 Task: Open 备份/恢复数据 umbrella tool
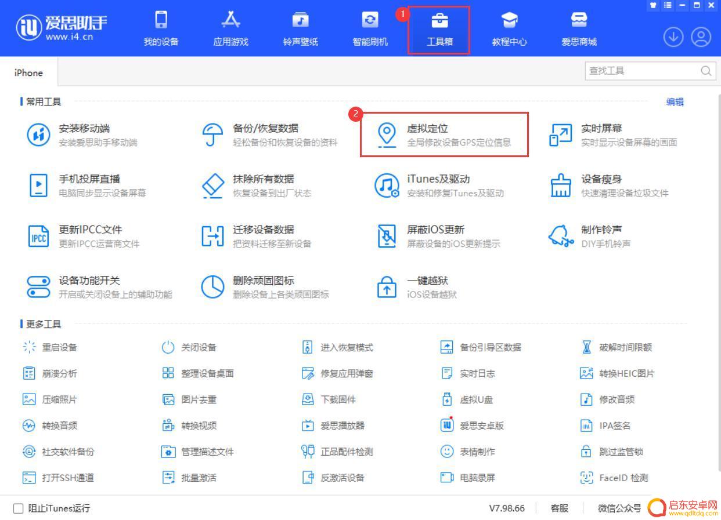point(269,135)
